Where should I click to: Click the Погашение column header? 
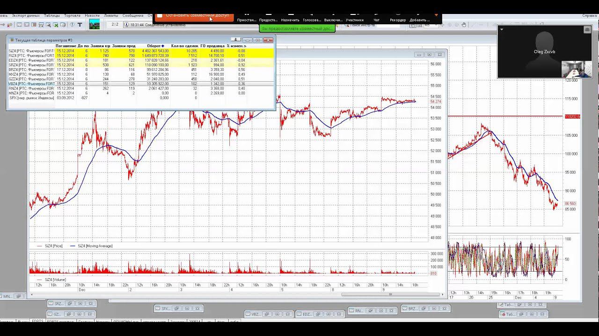coord(66,46)
